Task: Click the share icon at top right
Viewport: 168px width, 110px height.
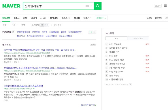Action: pyautogui.click(x=166, y=18)
